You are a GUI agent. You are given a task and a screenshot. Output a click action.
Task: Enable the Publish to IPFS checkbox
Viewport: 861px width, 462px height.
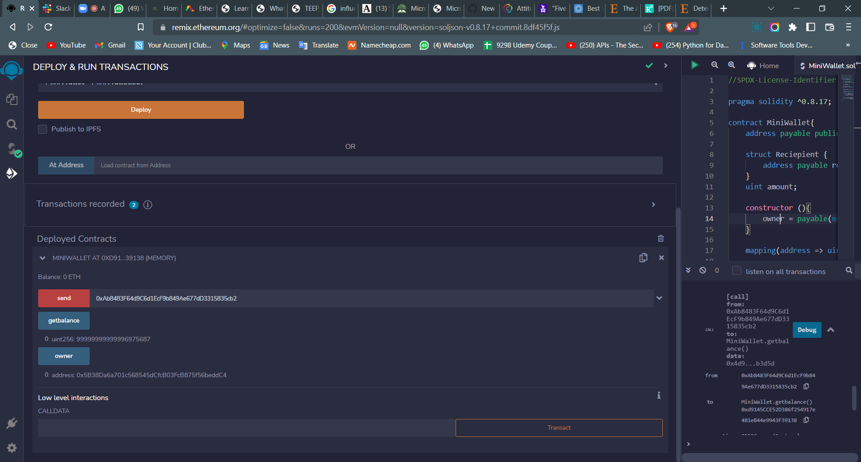43,129
